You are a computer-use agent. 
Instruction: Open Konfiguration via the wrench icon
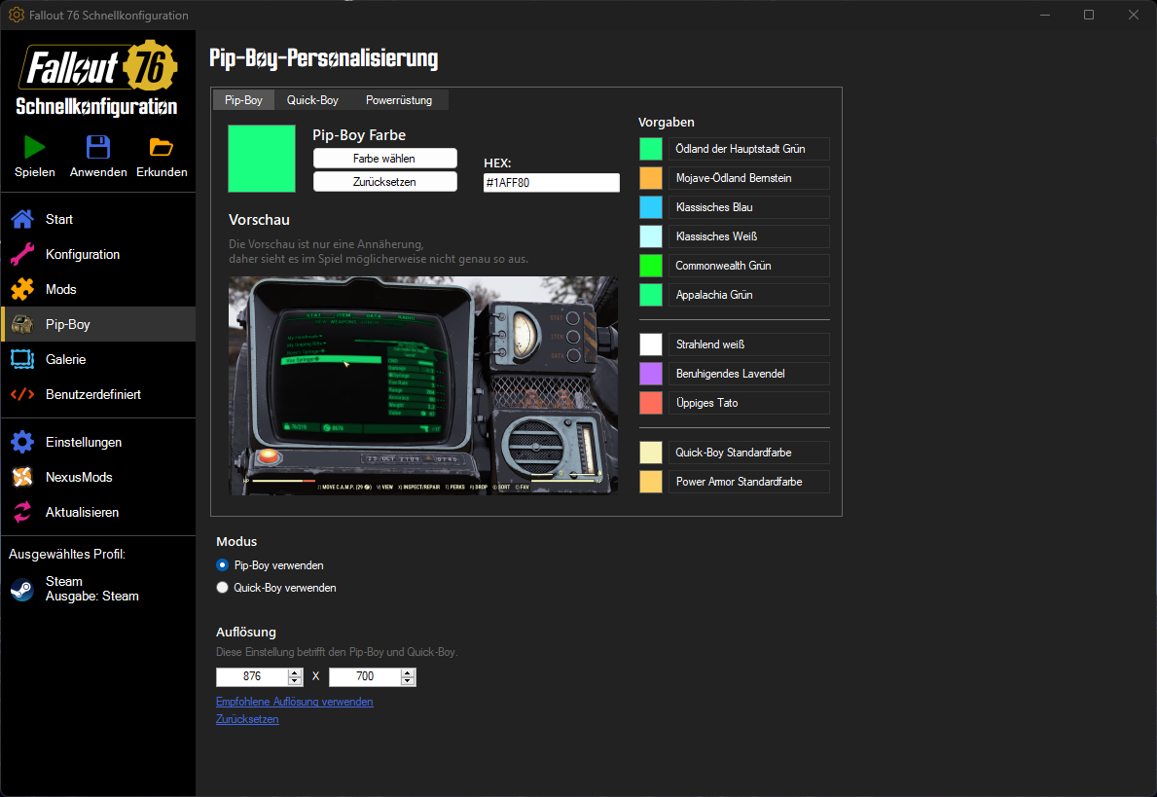pos(22,254)
